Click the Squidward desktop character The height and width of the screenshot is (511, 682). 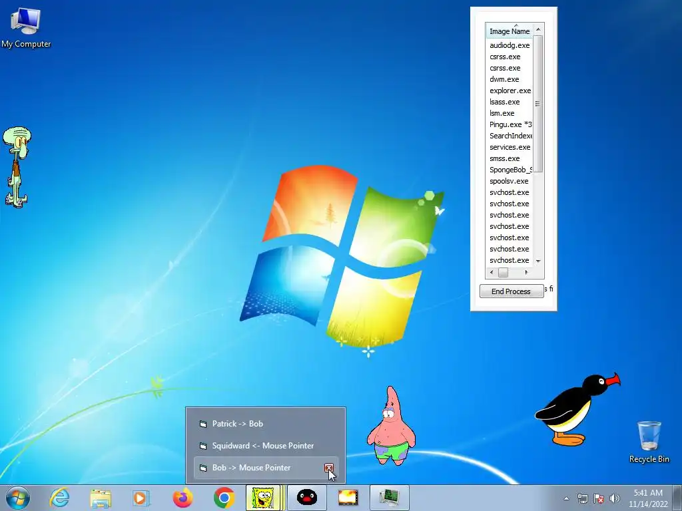point(17,167)
